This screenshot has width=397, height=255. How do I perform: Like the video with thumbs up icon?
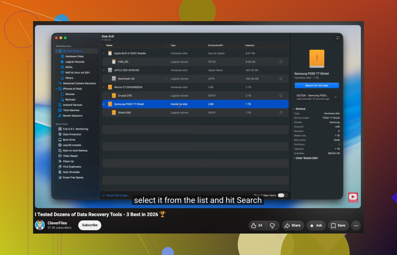pos(257,226)
